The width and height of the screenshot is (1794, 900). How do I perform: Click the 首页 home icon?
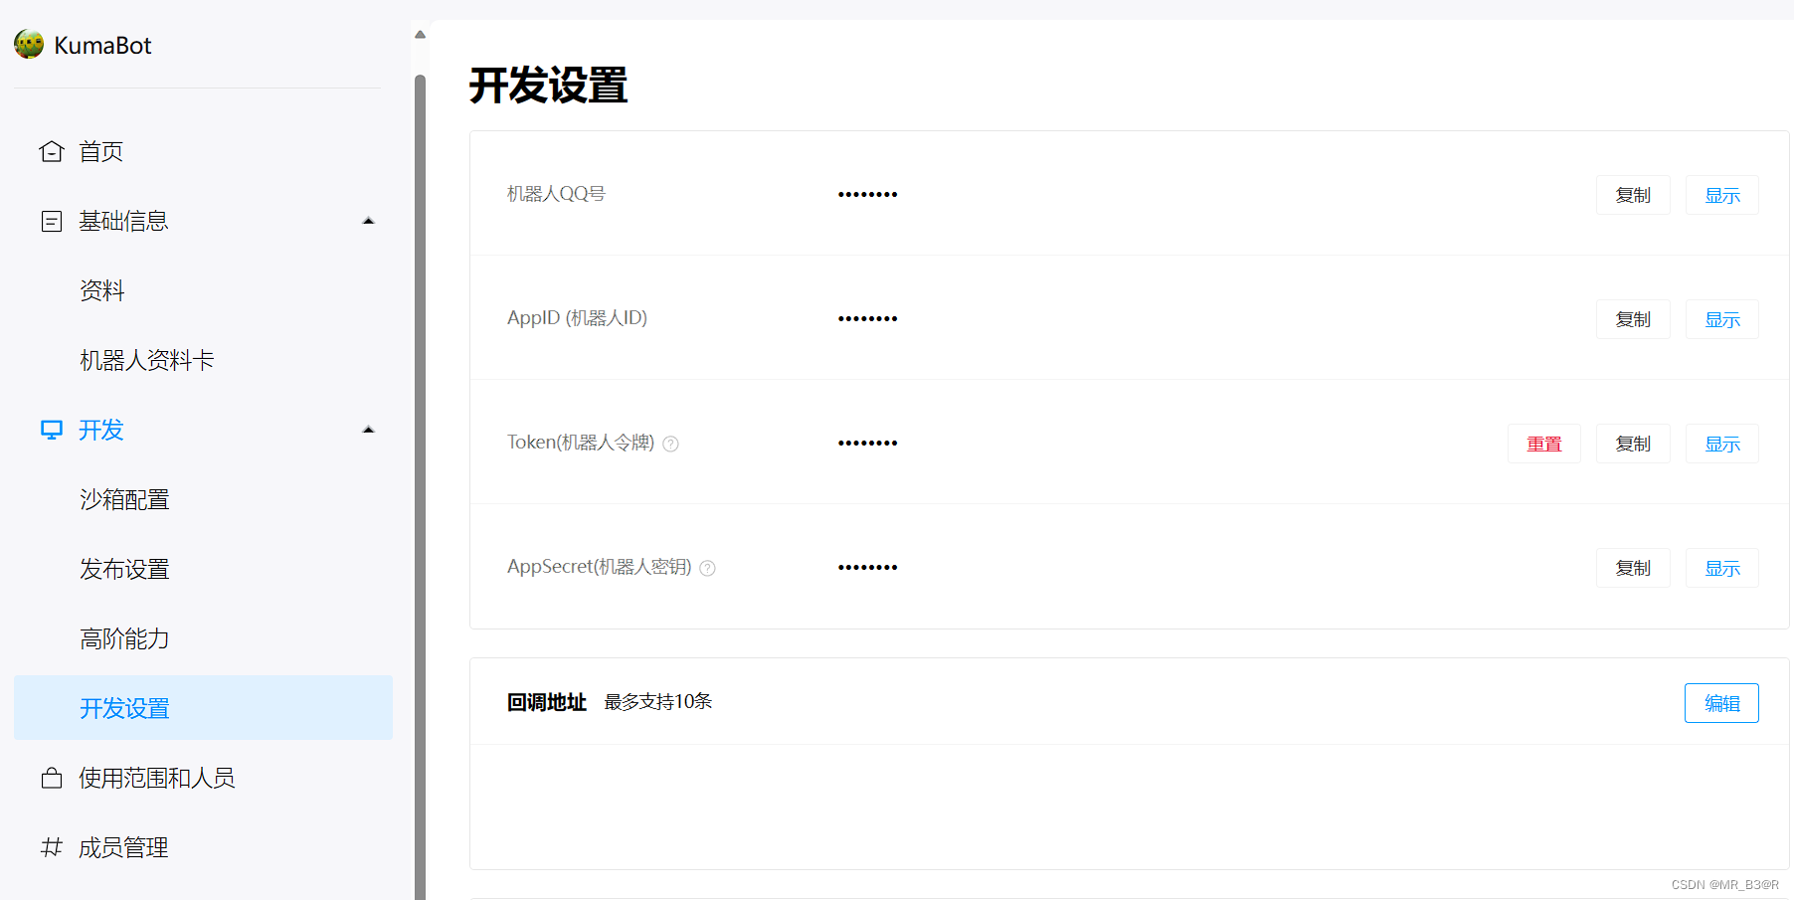click(52, 150)
